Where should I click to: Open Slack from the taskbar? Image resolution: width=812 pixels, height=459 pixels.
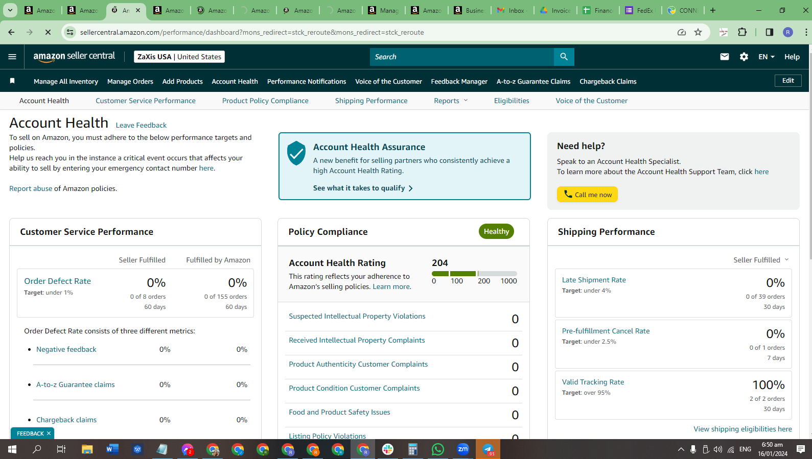[388, 449]
